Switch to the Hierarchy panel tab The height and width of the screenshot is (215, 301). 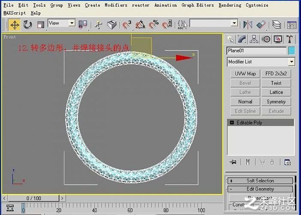[254, 39]
